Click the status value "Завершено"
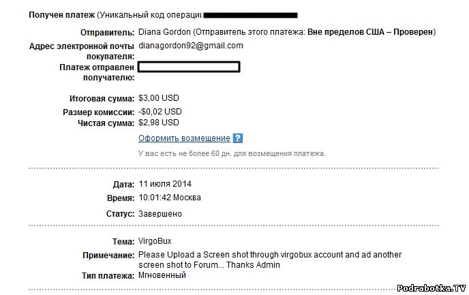Screen dimensions: 469x295 (160, 213)
